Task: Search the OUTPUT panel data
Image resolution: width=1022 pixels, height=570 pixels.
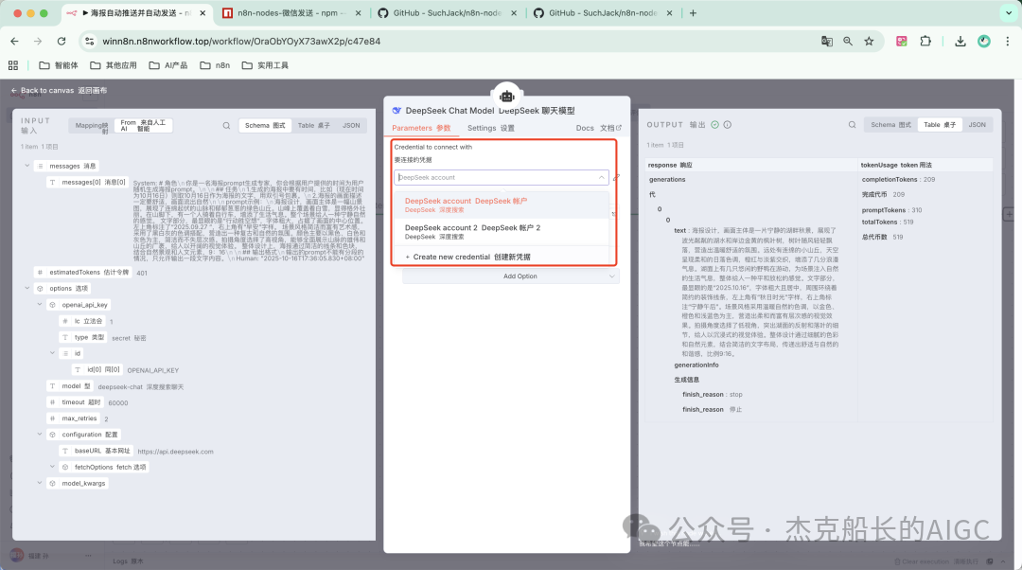Action: 852,125
